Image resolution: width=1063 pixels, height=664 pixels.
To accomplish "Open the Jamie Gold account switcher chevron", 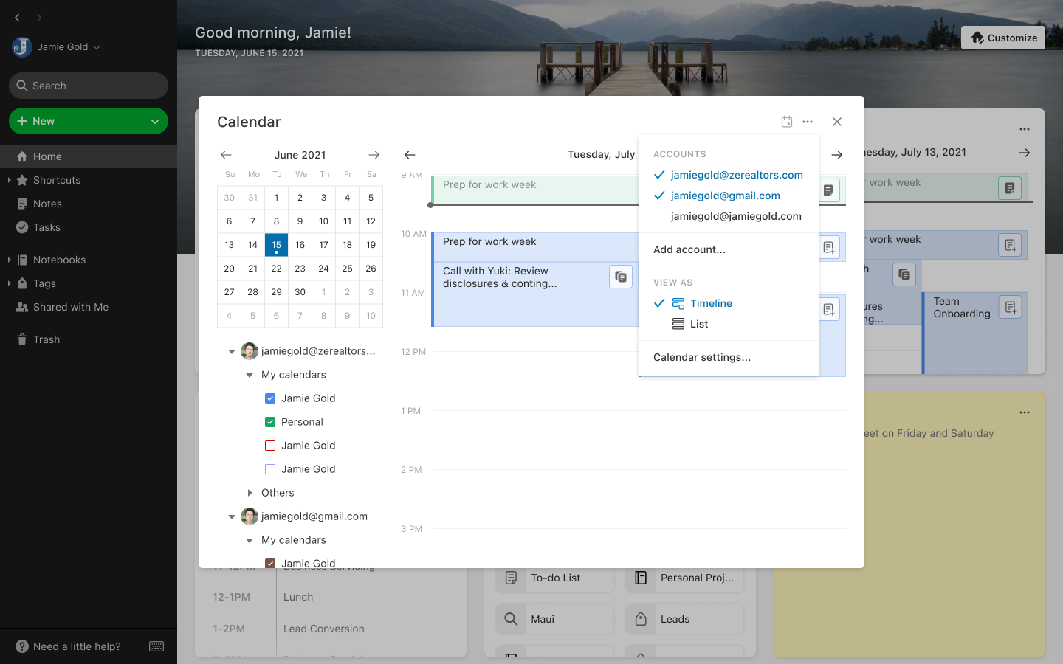I will 97,47.
